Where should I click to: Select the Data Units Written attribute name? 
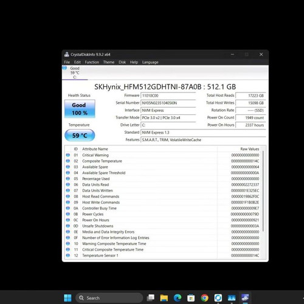coord(97,190)
